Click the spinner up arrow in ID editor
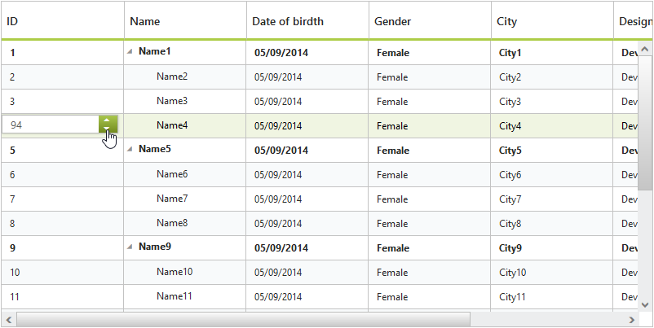Screen dimensions: 654x328 tap(108, 120)
